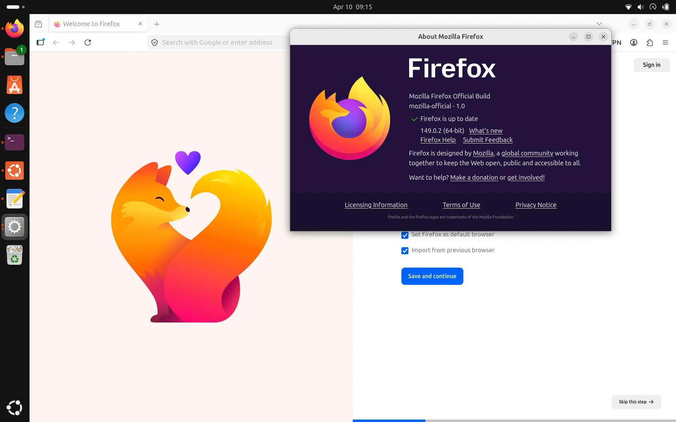Screen dimensions: 676x422
Task: Click tracking protection shield in address bar
Action: pos(154,43)
